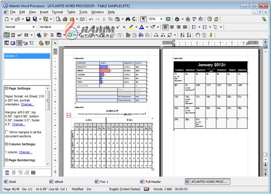
Task: Toggle Underline formatting
Action: click(107, 27)
